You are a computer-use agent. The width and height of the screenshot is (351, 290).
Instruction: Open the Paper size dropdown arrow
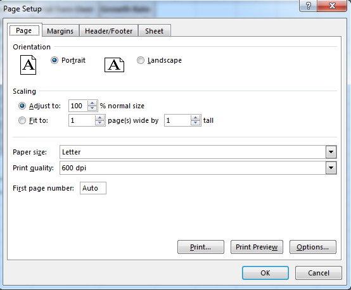point(331,152)
